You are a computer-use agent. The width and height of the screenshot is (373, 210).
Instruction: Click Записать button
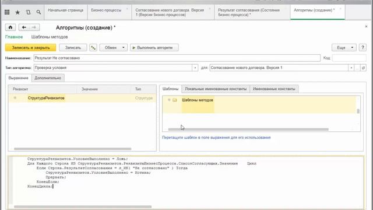click(73, 48)
